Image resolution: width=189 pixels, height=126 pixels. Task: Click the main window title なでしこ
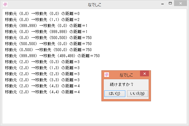(x=94, y=5)
